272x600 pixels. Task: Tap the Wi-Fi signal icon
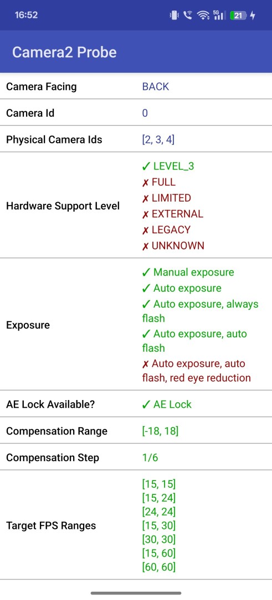click(x=203, y=16)
